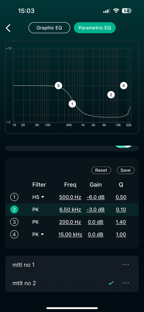Select band node 2 on the EQ graph
The image size is (144, 312).
pos(111,95)
